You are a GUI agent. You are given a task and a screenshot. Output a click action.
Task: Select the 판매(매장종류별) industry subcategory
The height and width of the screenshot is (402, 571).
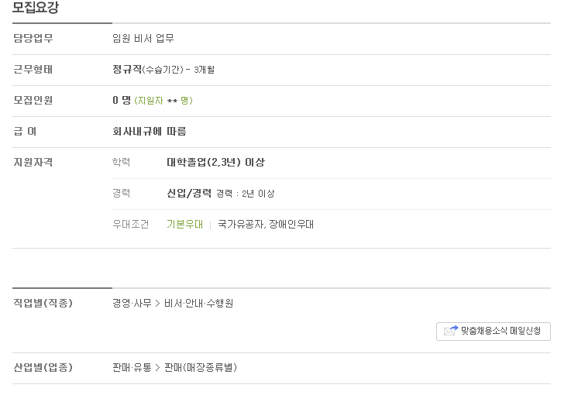tap(201, 367)
